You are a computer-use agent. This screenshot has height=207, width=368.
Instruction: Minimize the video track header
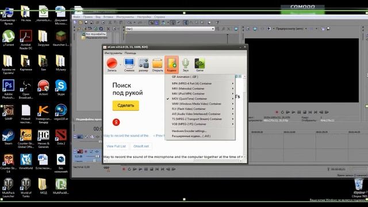pos(75,136)
